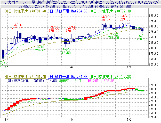Select the 前取1514368 volume figure

119,6
